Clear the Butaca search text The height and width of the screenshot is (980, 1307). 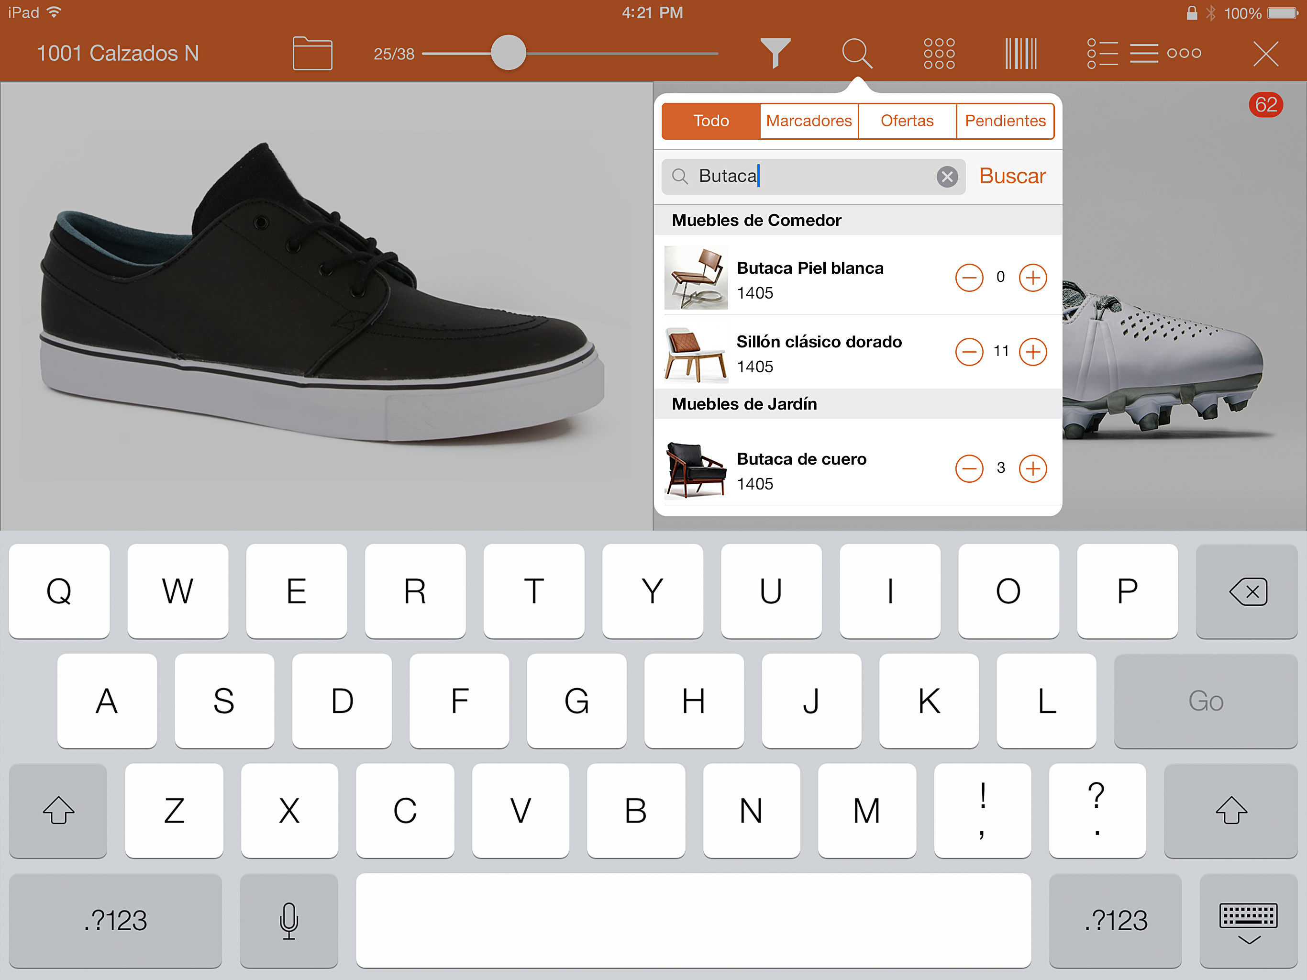pos(947,176)
